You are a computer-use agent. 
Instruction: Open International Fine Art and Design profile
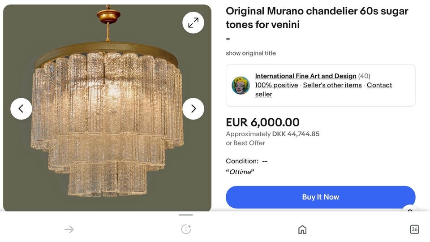tap(305, 76)
